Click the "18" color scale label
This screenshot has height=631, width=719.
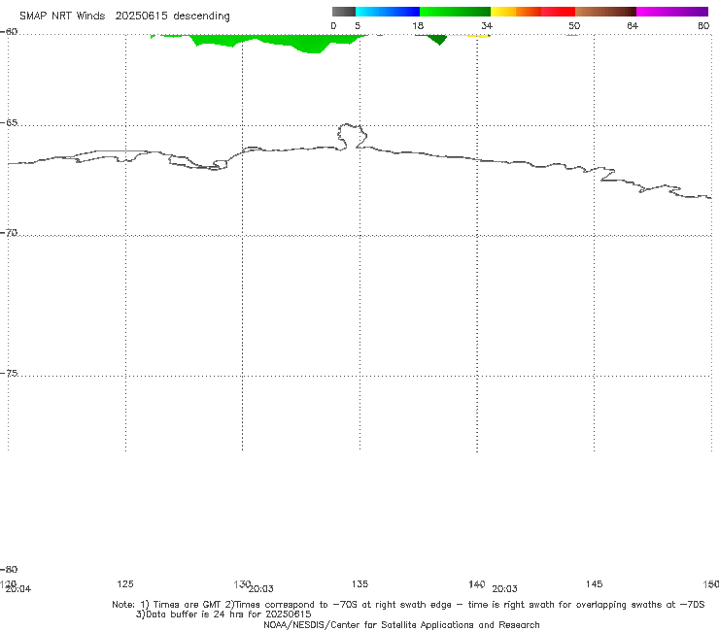pyautogui.click(x=418, y=25)
